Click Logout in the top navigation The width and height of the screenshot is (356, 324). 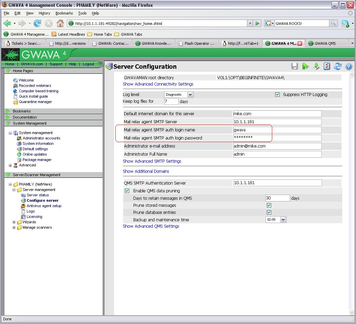pos(88,64)
